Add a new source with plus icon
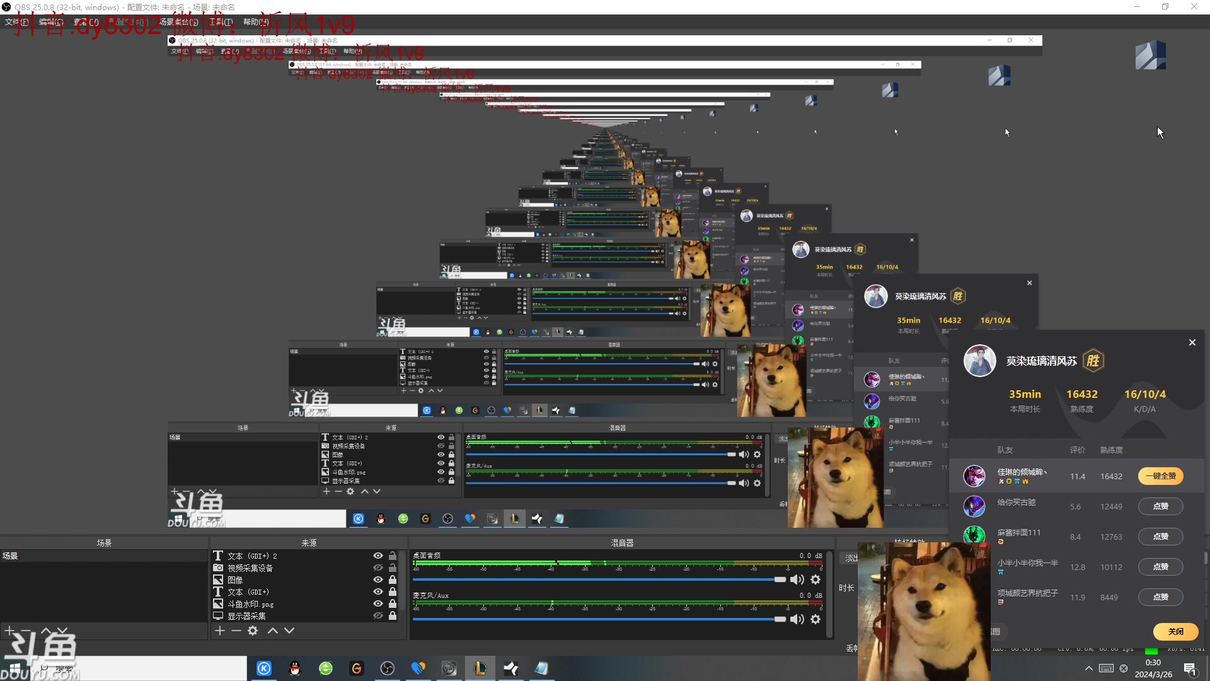Viewport: 1210px width, 681px height. click(219, 631)
